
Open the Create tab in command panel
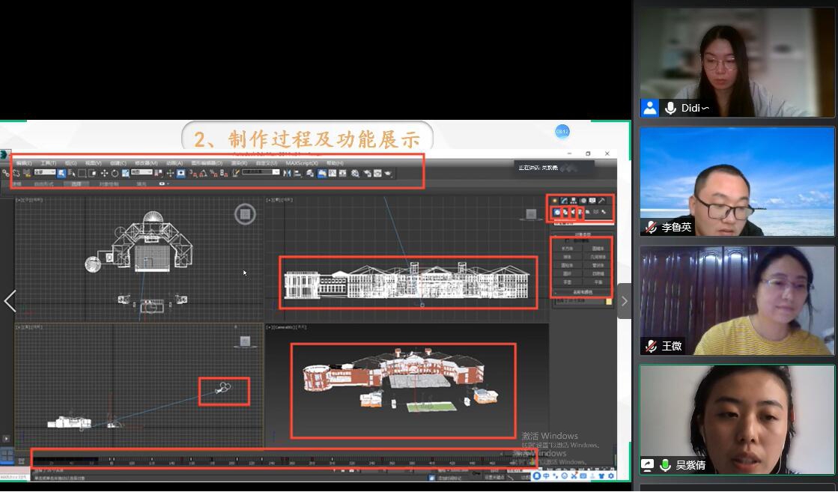point(555,201)
